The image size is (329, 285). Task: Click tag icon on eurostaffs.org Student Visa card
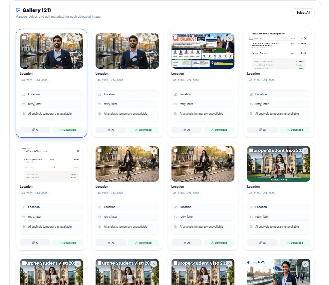click(x=251, y=217)
